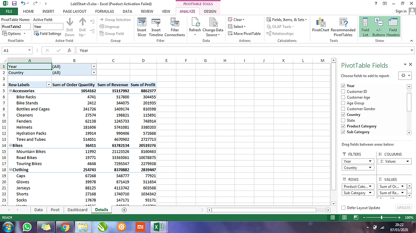
Task: Open the Row Labels filter dropdown
Action: [48, 85]
